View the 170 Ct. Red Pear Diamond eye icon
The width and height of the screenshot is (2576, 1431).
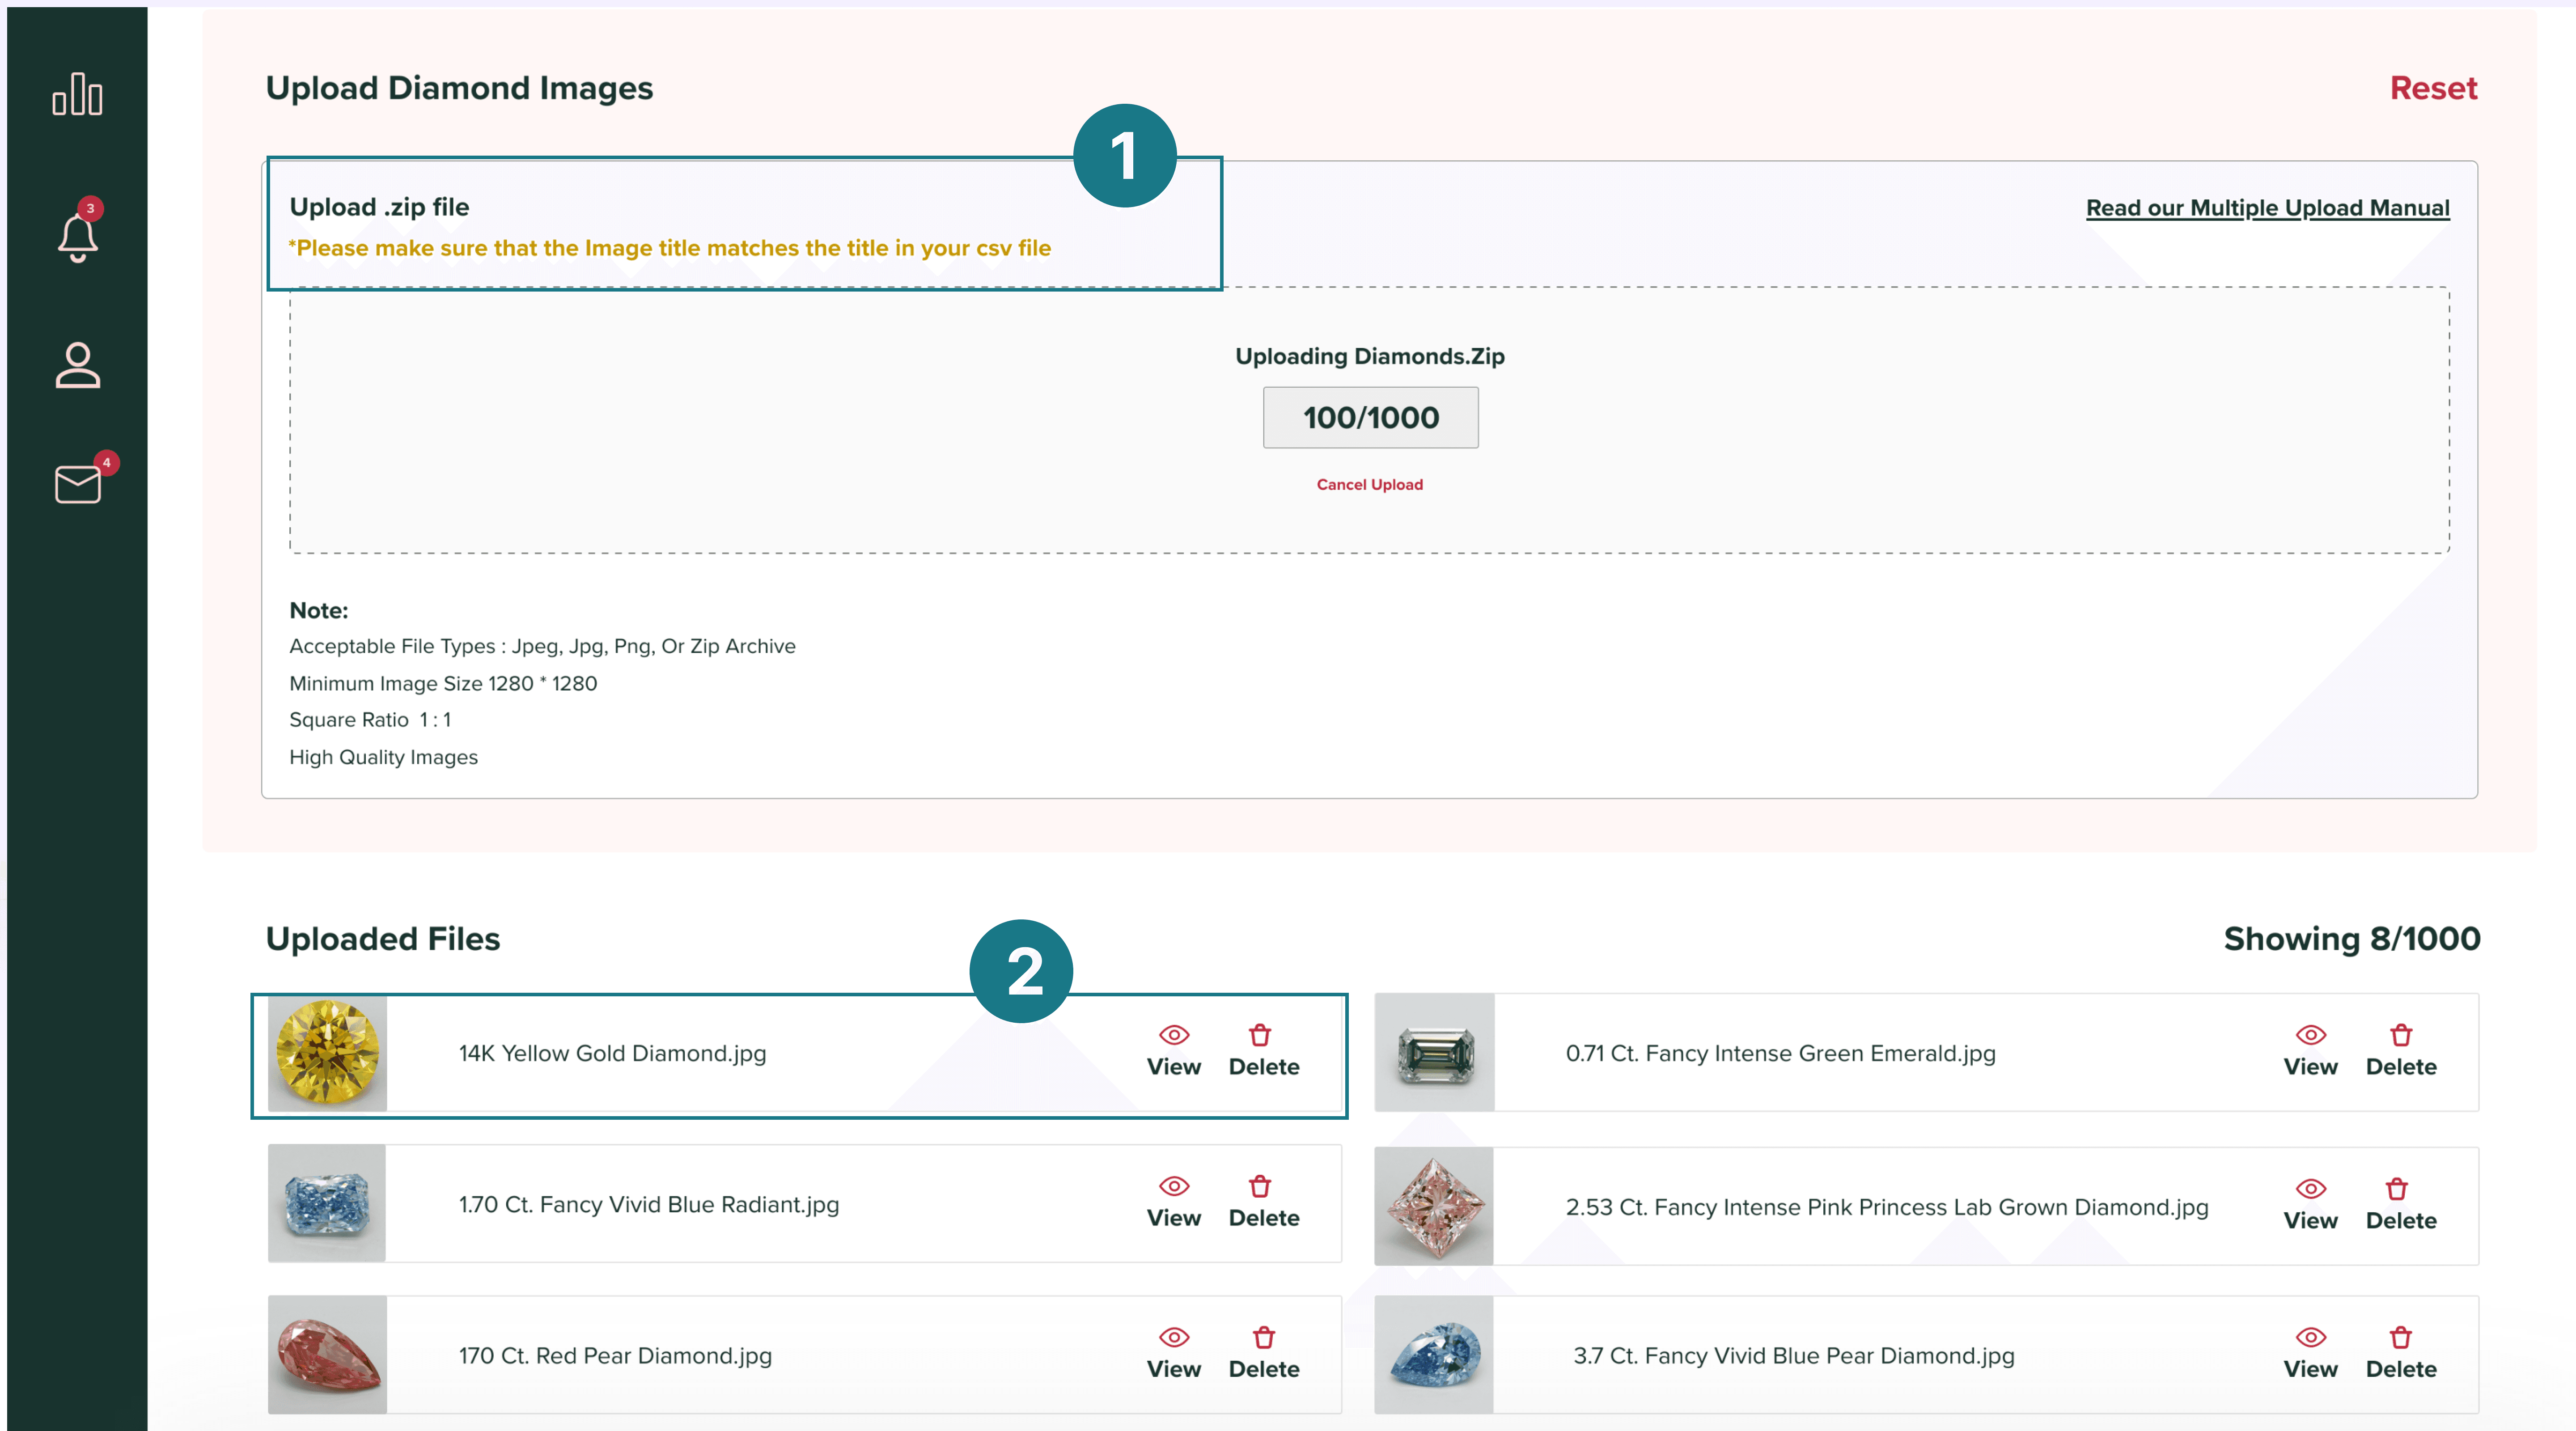(x=1174, y=1338)
